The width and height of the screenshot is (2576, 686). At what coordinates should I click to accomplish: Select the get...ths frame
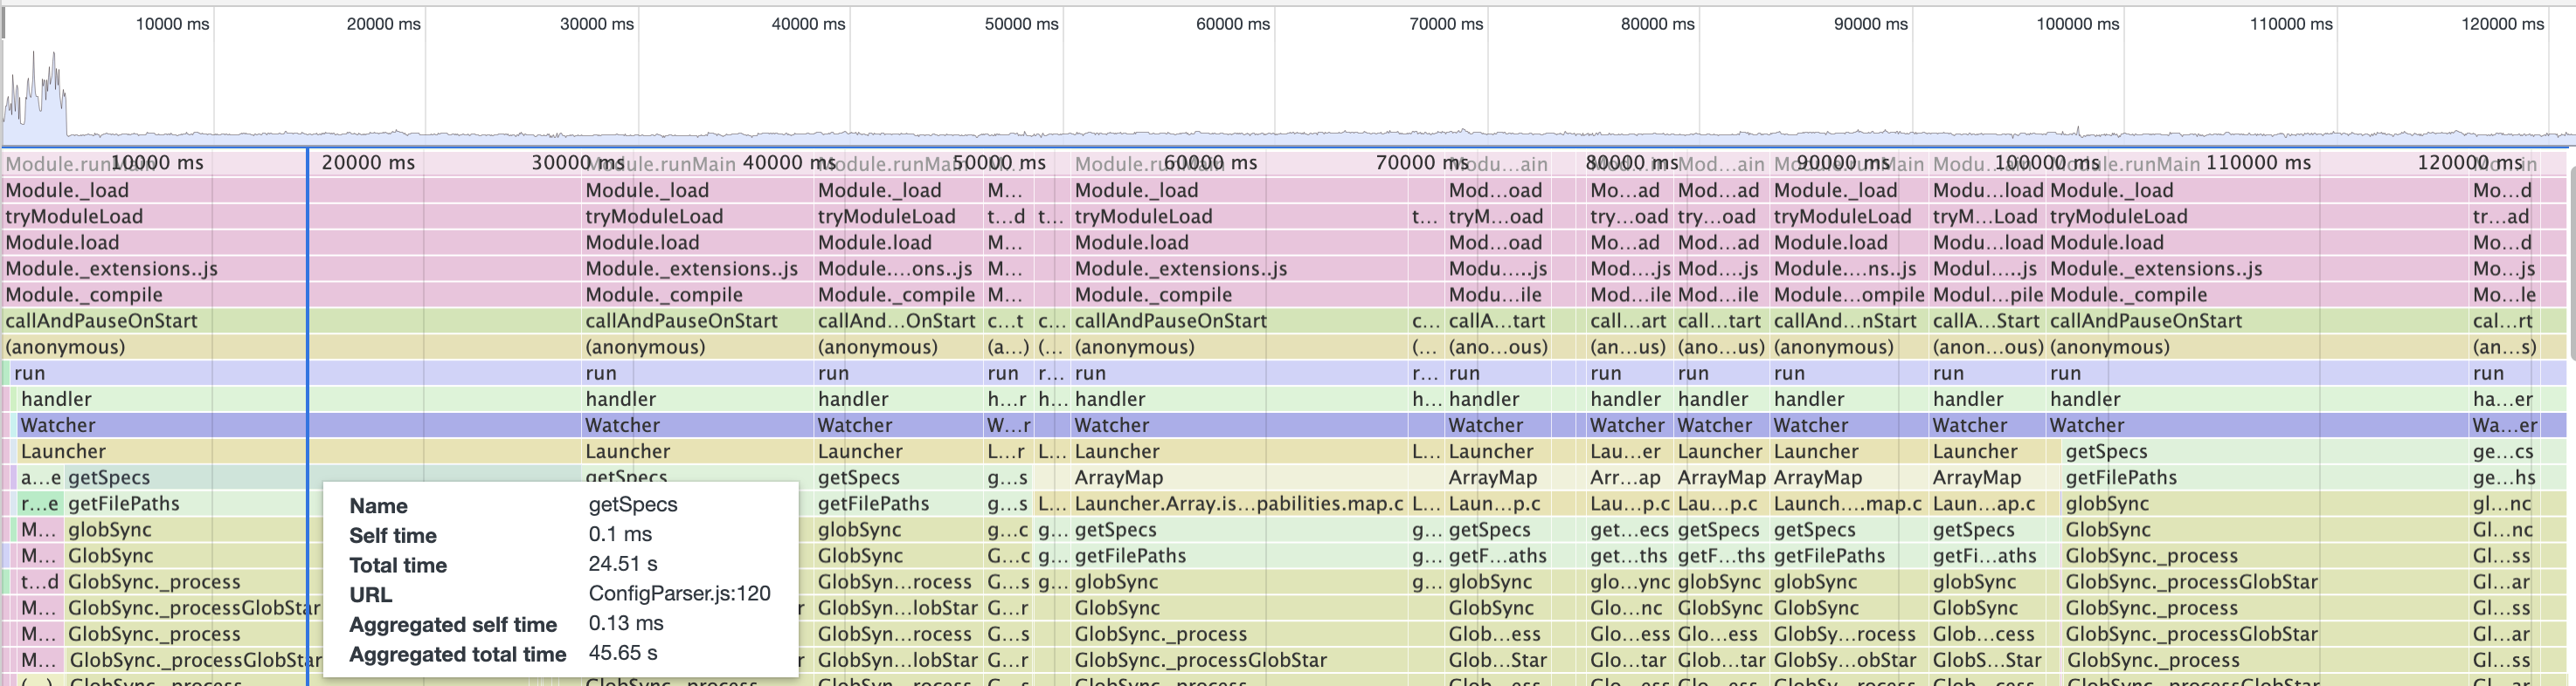click(x=1630, y=555)
